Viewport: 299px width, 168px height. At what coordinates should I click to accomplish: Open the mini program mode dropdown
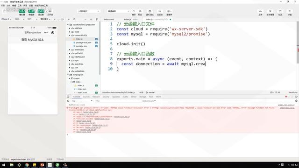click(88, 11)
